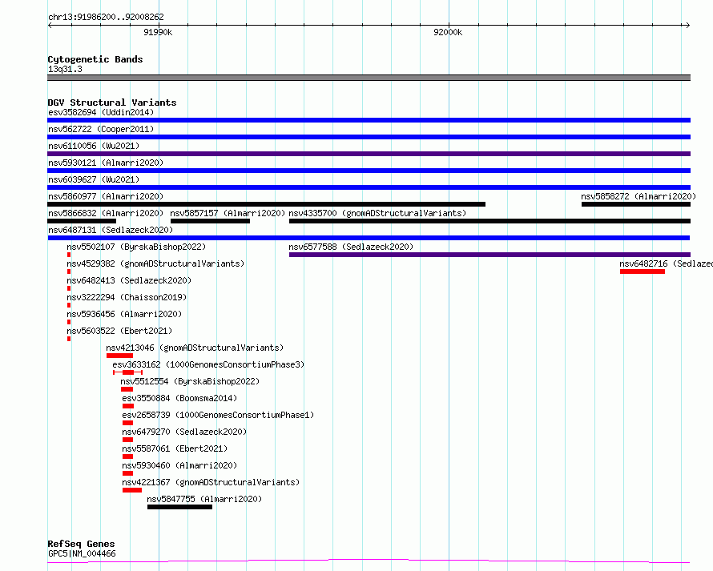Viewport: 713px width, 571px height.
Task: Select the nsv562722 (Cooper2011) variant label
Action: click(101, 129)
